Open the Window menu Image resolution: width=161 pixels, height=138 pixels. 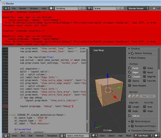[x=34, y=8]
